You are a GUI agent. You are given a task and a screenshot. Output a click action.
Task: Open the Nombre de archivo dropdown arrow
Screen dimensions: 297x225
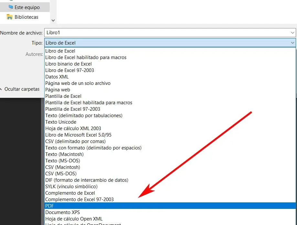(x=293, y=33)
